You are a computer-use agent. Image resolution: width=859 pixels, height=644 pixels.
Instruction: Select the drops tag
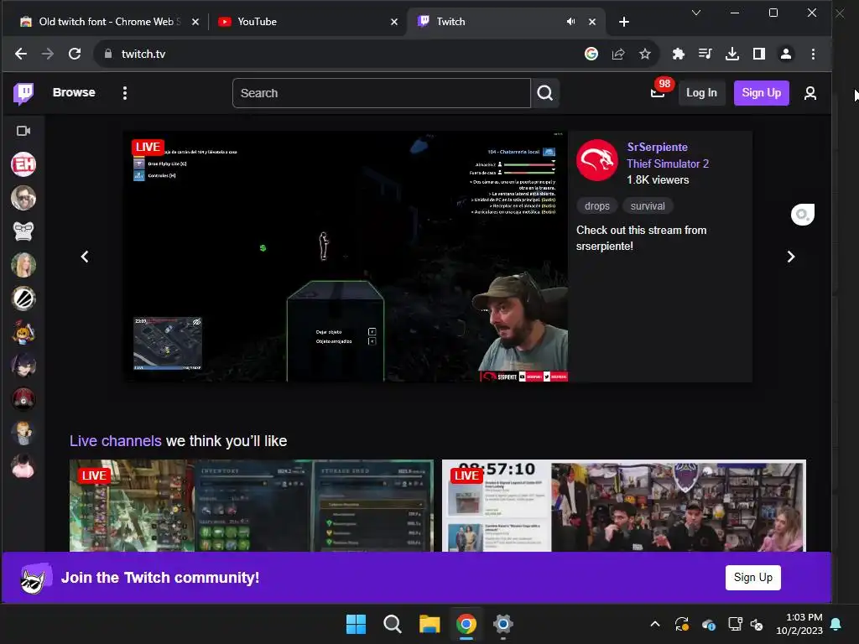tap(596, 206)
